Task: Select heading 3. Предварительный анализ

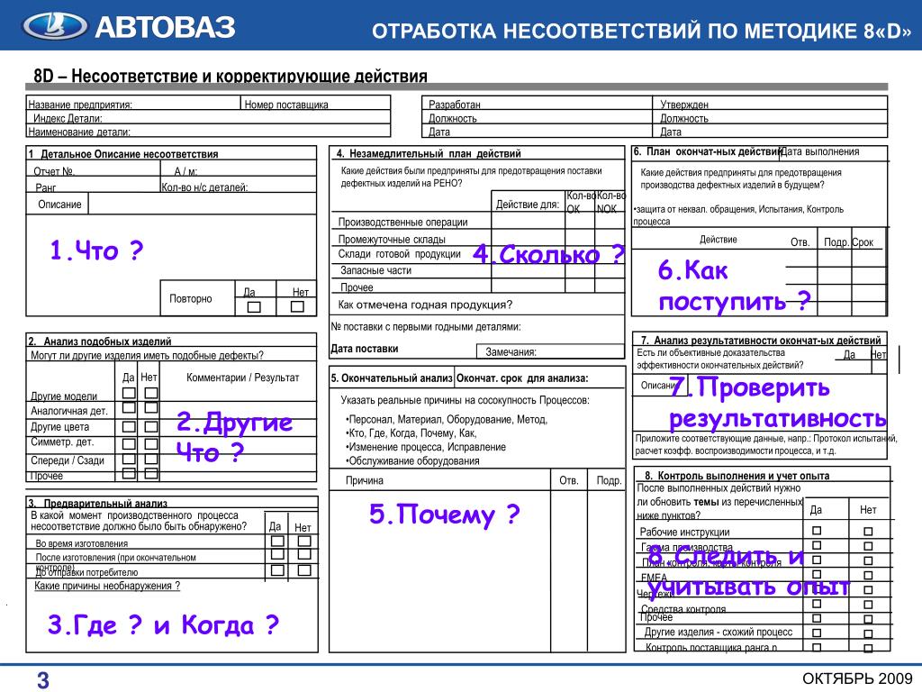Action: (97, 503)
